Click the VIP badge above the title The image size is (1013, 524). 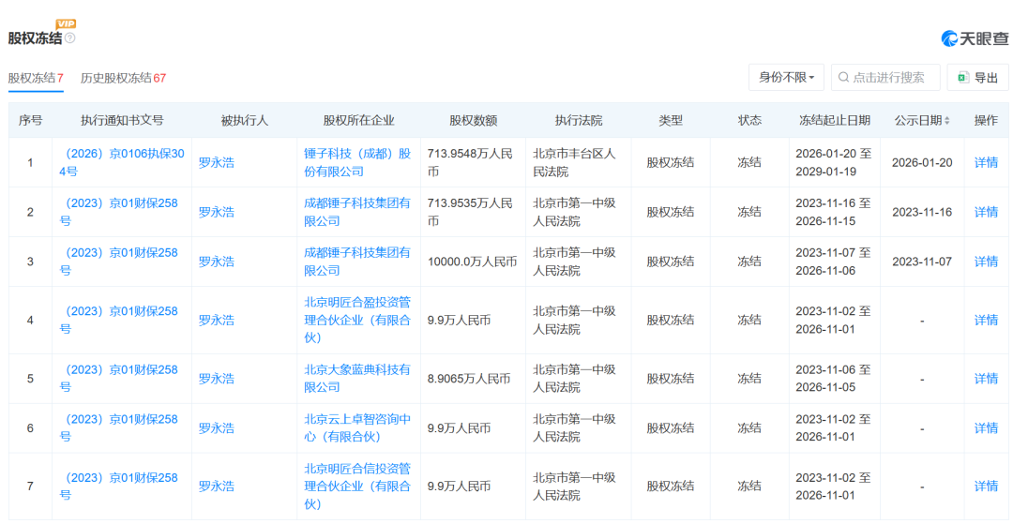(66, 23)
